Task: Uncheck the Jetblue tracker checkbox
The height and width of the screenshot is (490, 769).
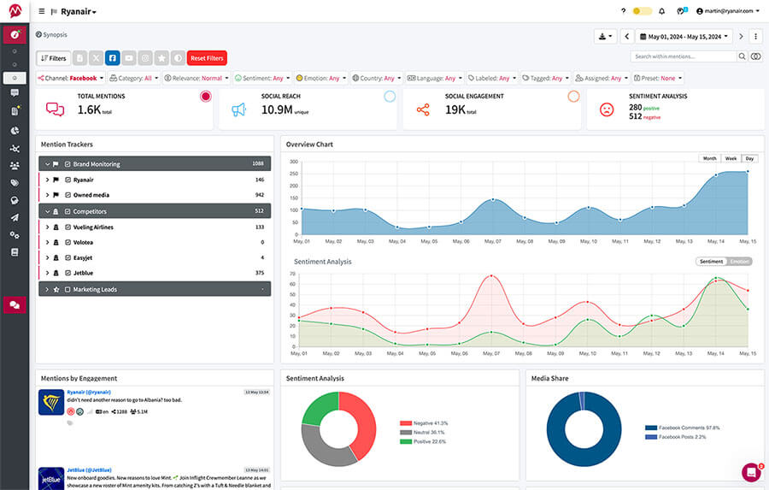Action: [68, 273]
